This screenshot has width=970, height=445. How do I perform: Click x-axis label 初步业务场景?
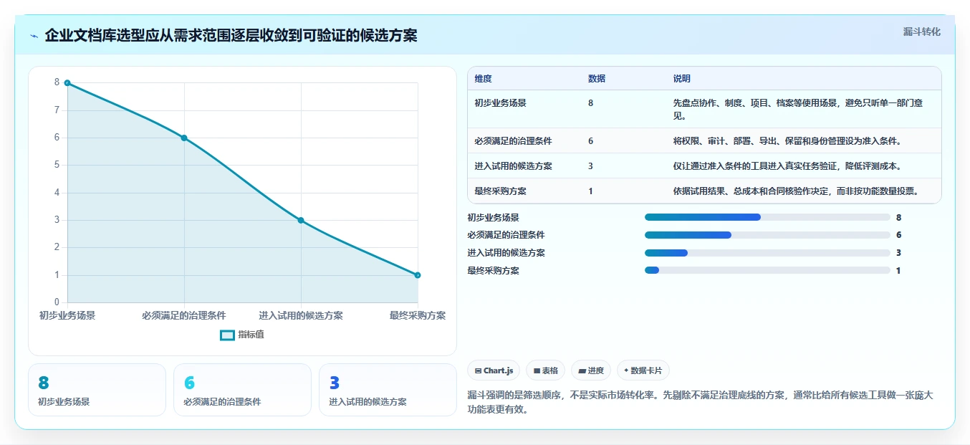pyautogui.click(x=67, y=315)
